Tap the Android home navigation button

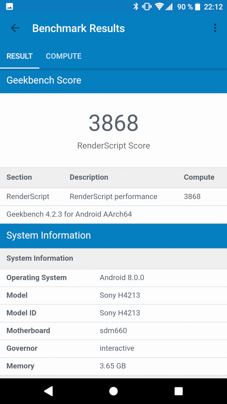pyautogui.click(x=113, y=391)
